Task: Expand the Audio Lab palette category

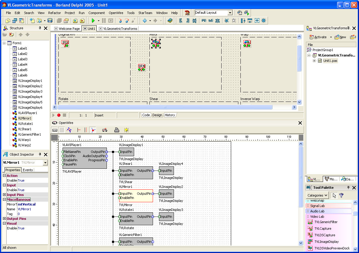Action: [x=308, y=211]
